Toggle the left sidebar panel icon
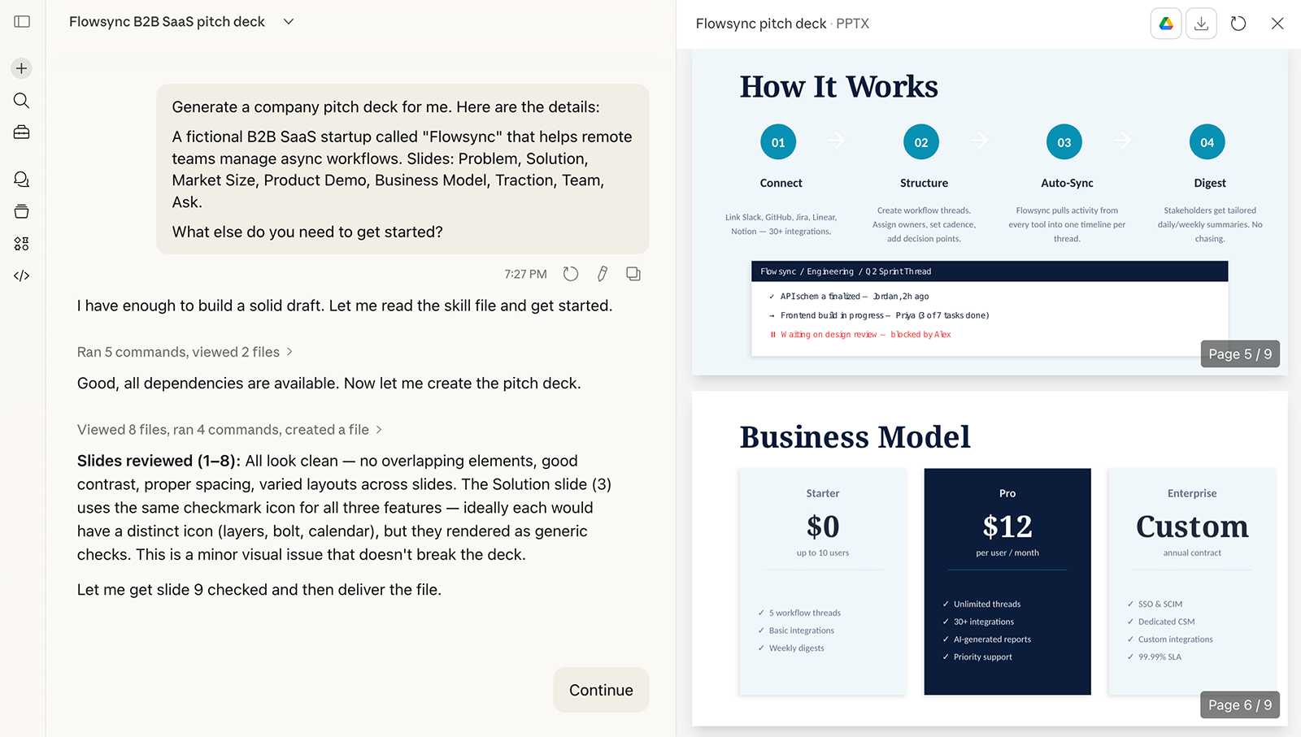 [22, 22]
